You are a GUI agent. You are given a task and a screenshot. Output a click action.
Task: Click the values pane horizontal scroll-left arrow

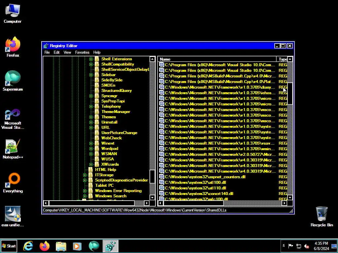[x=160, y=203]
